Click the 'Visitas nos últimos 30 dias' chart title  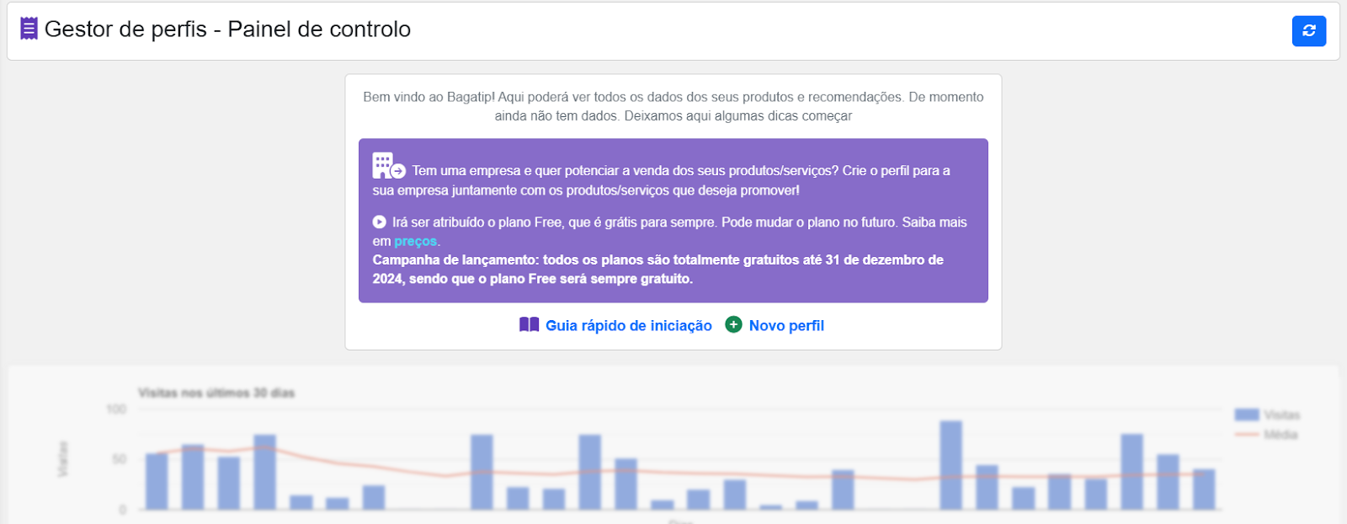point(216,393)
